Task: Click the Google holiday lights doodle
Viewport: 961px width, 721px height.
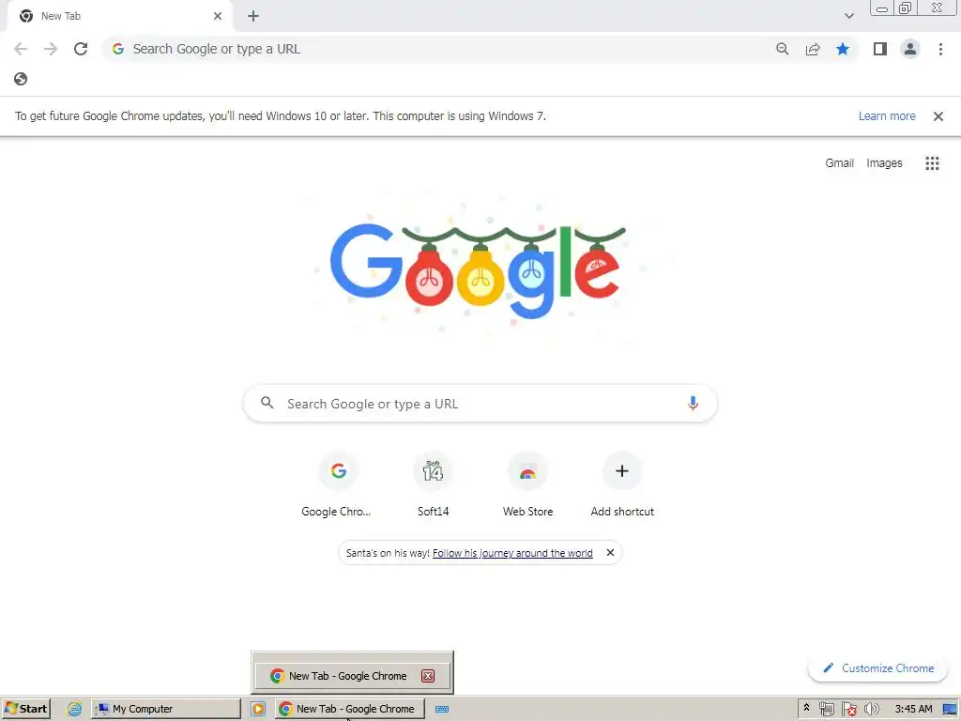Action: 478,271
